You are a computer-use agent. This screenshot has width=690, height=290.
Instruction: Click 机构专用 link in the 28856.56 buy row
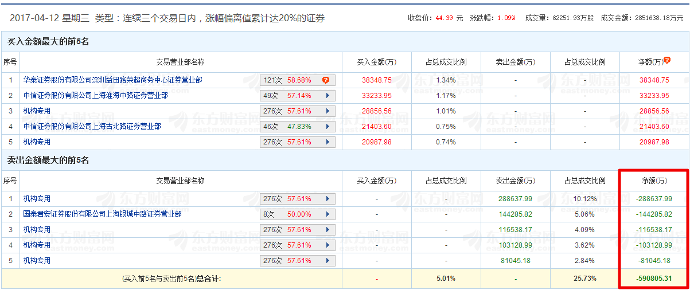(x=37, y=111)
